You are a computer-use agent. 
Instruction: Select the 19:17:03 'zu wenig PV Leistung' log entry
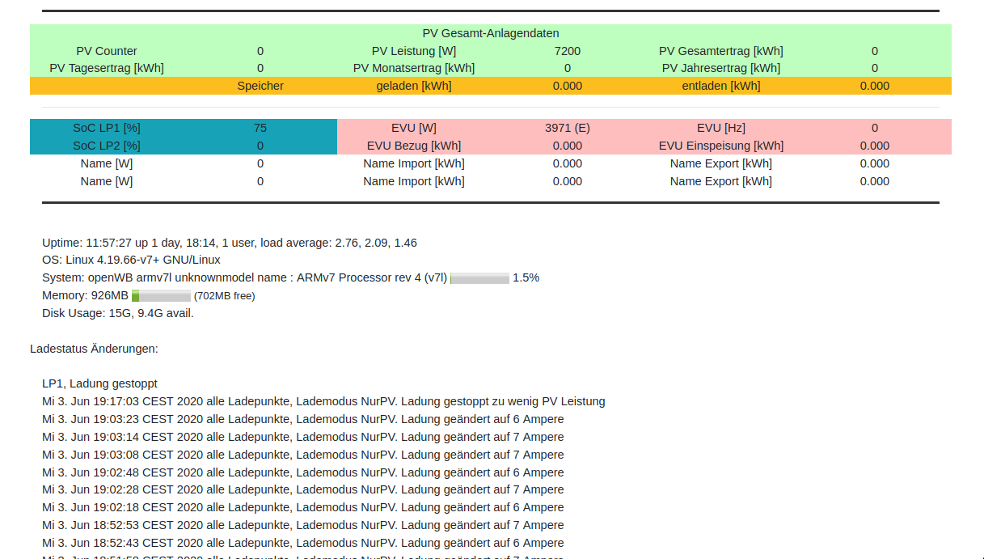[x=323, y=401]
